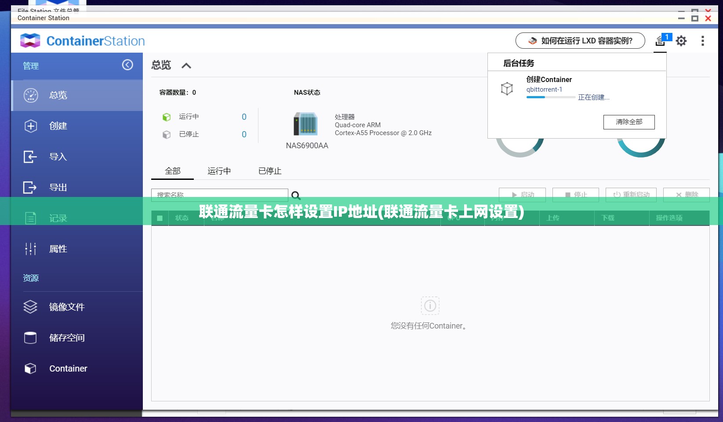Collapse the 总览 section with chevron
Viewport: 723px width, 422px height.
coord(186,66)
